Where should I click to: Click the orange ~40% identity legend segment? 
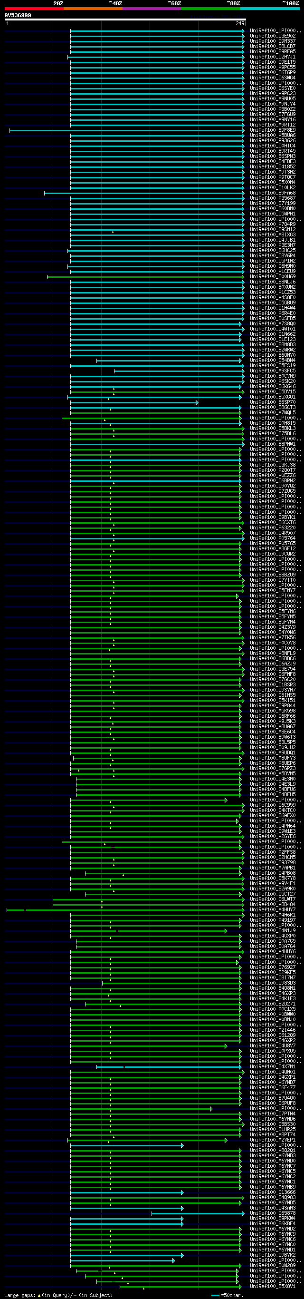93,9
